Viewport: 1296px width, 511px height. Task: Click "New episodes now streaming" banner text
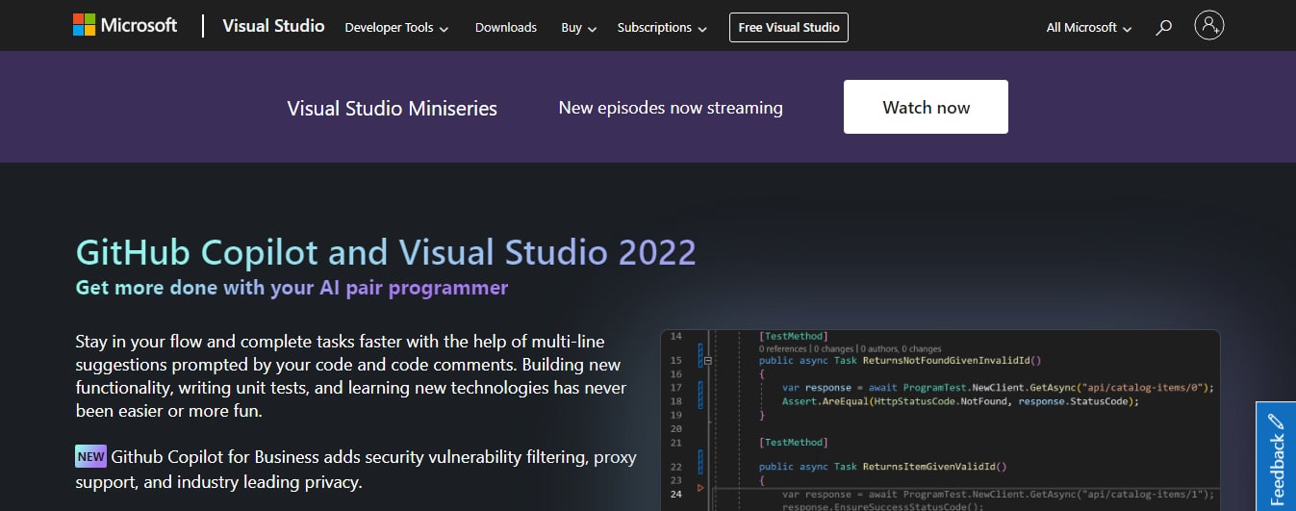(x=670, y=108)
